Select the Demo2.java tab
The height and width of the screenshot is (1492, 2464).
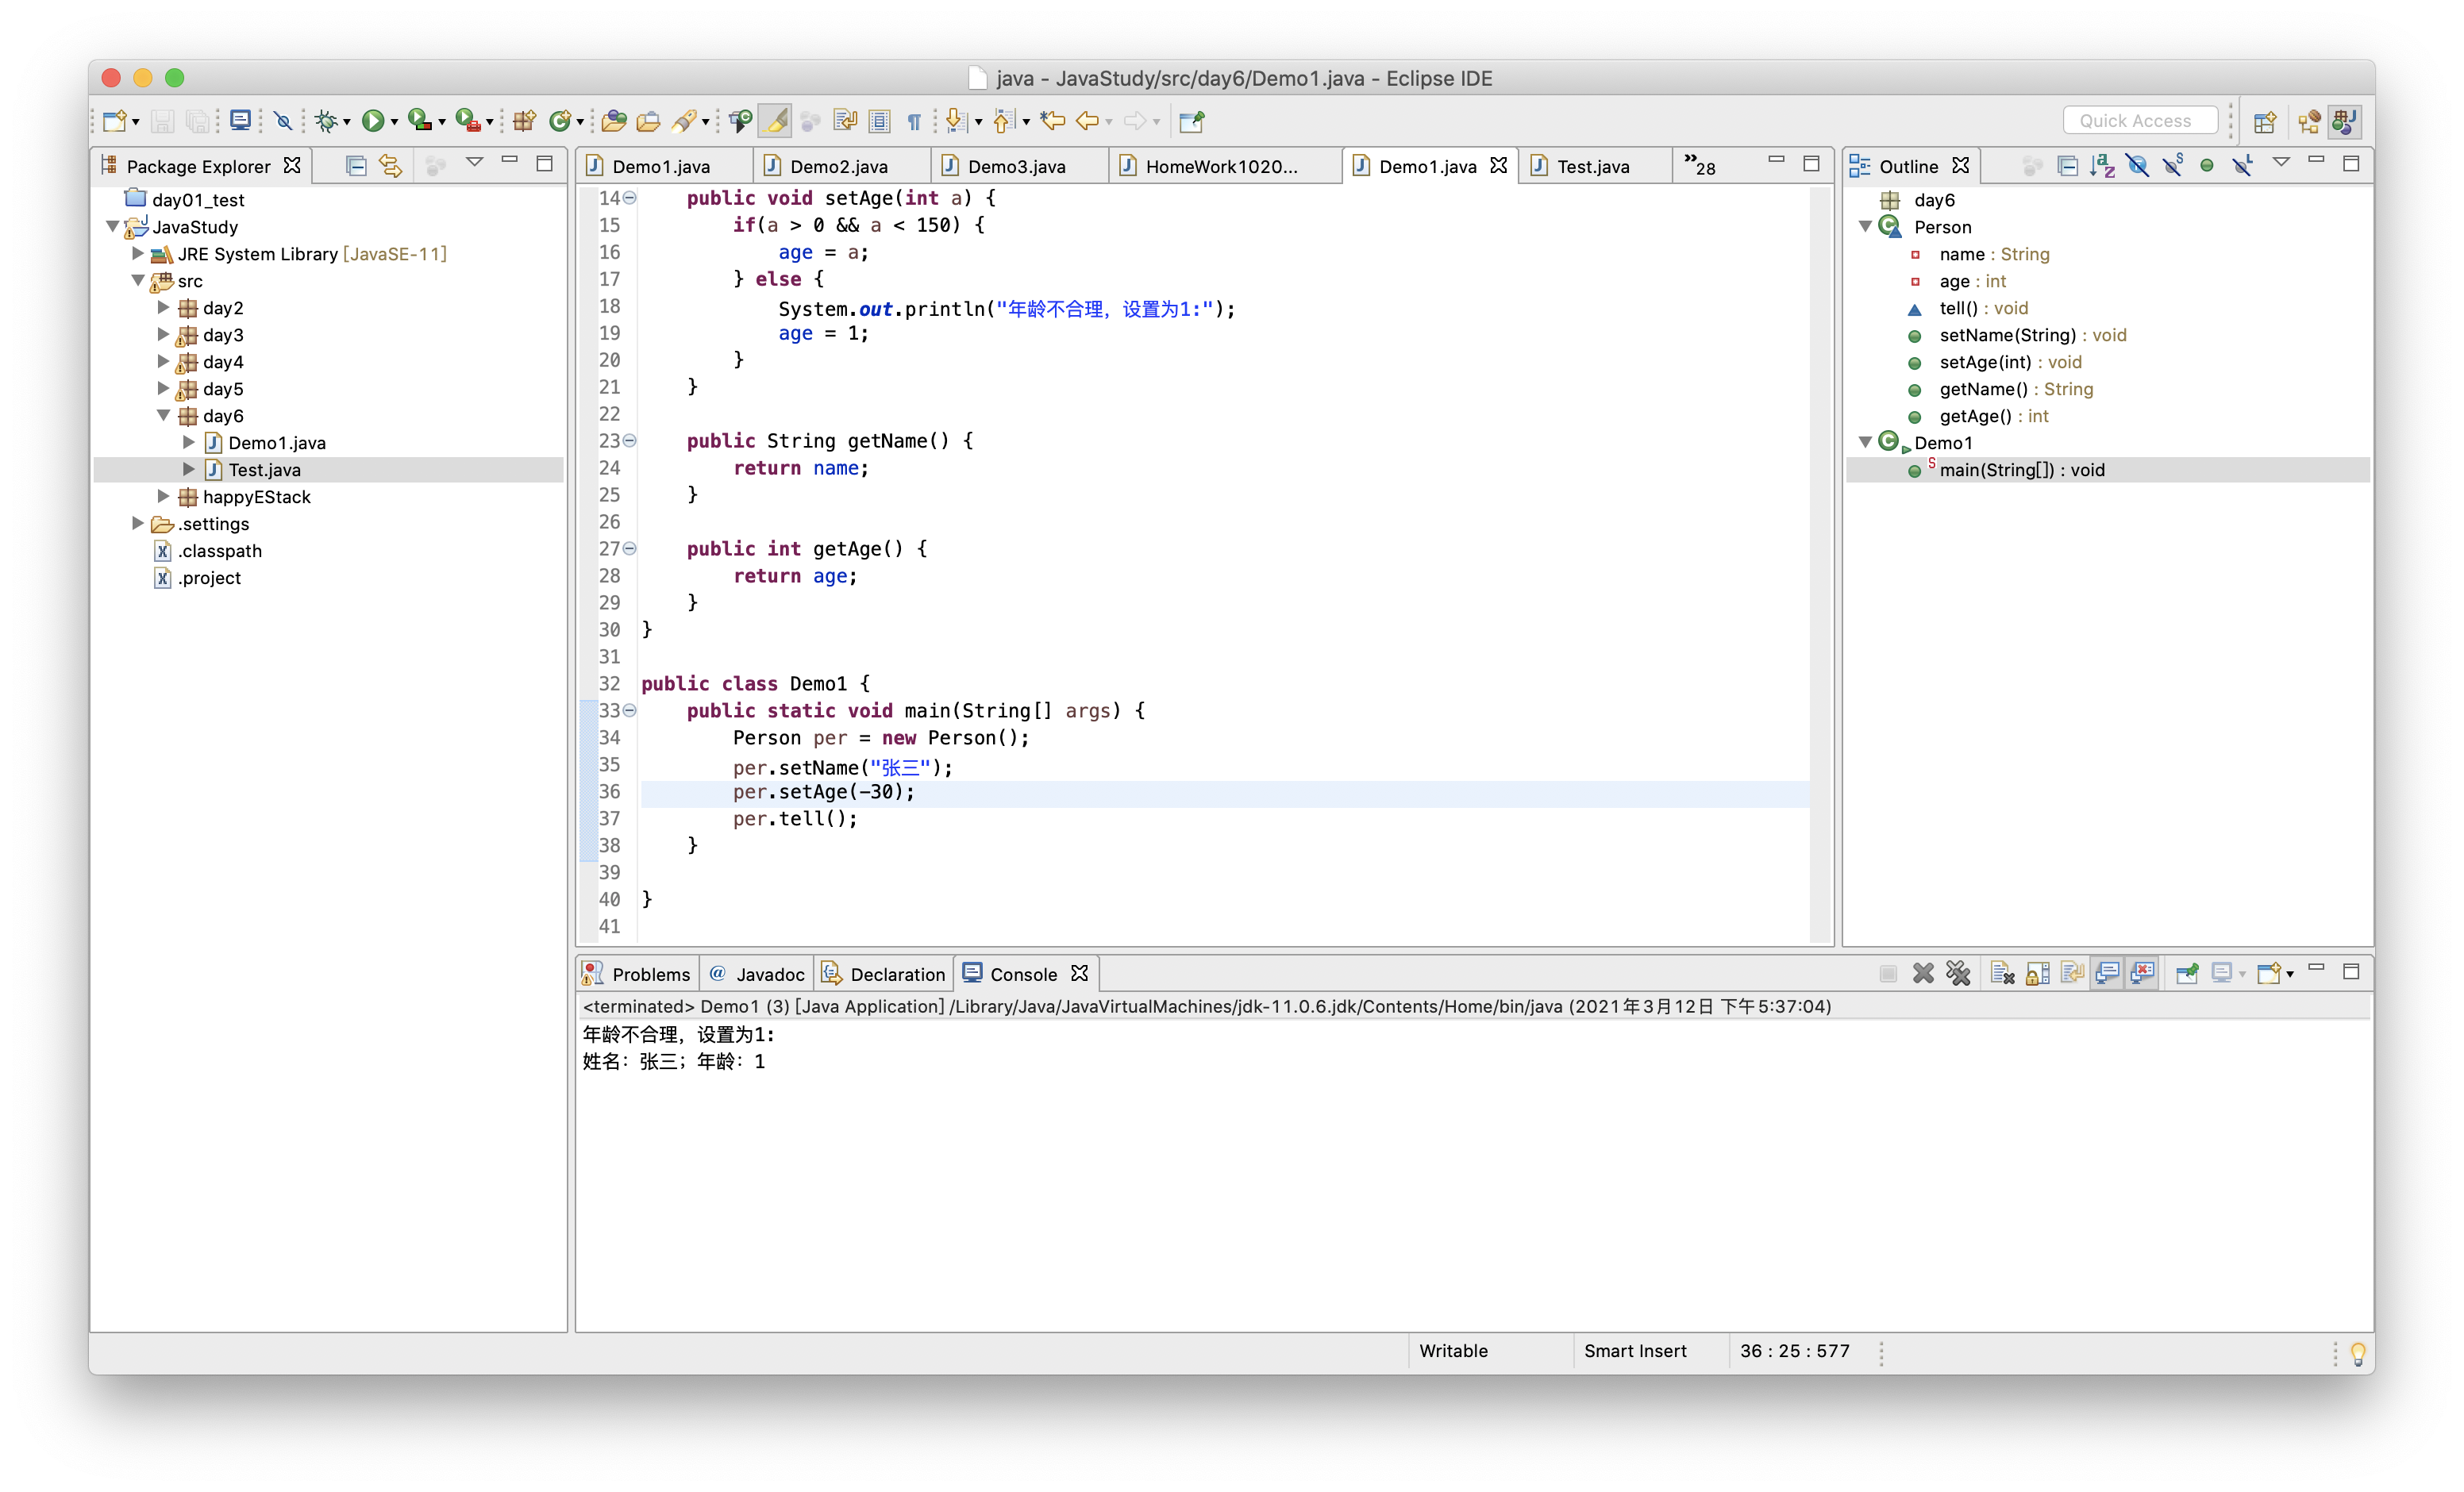(x=836, y=165)
